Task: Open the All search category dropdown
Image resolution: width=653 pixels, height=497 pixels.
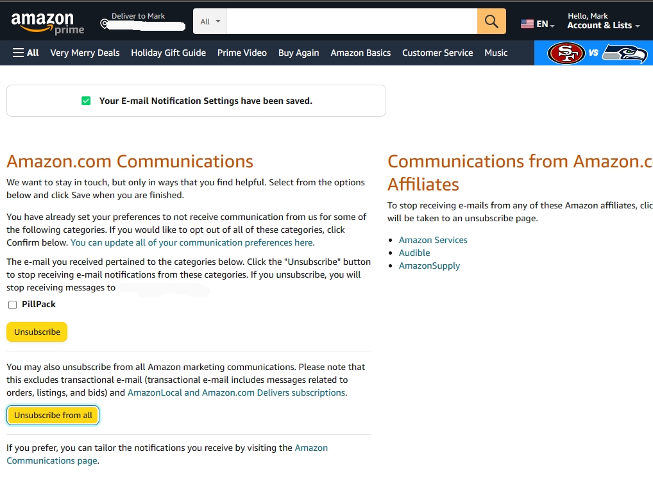Action: coord(210,21)
